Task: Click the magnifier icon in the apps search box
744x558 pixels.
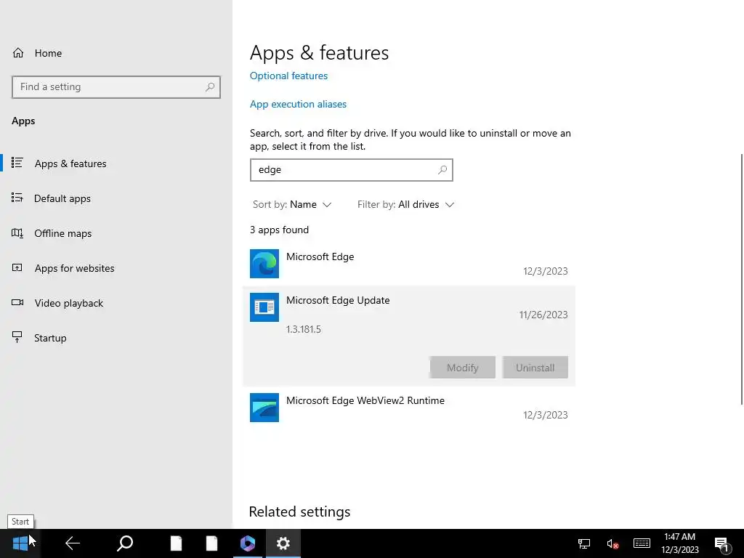Action: (442, 170)
